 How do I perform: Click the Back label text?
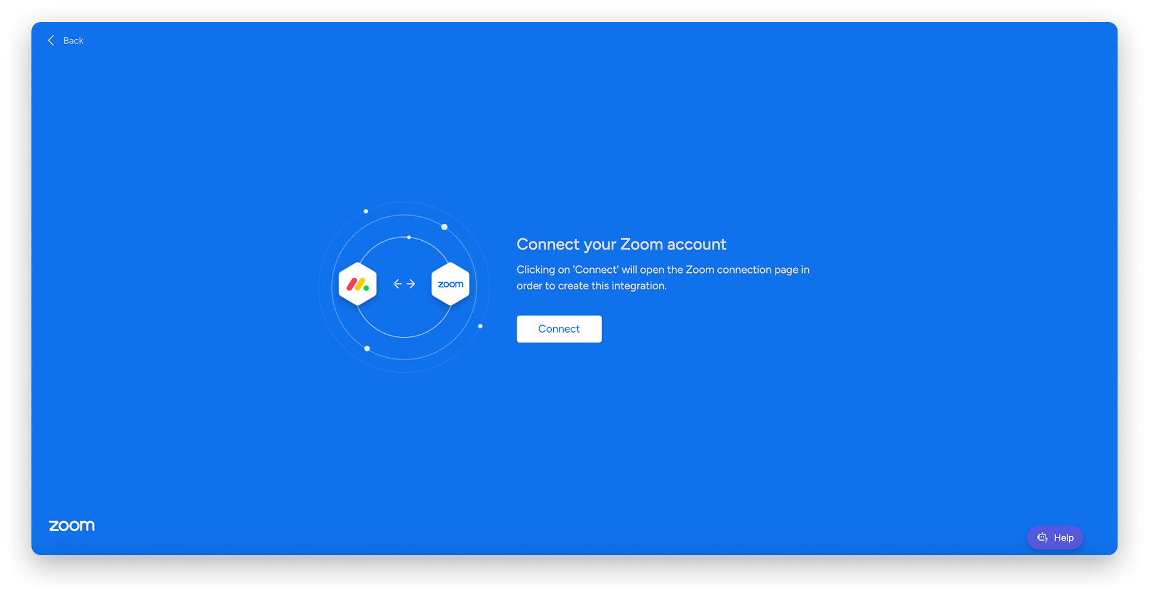pos(73,40)
